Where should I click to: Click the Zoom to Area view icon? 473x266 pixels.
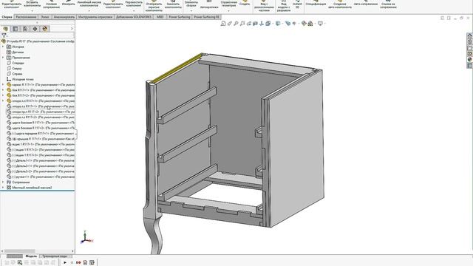(230, 23)
